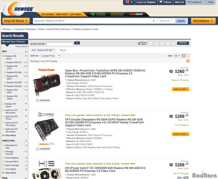The width and height of the screenshot is (218, 179).
Task: Open the Sort By Lowest Price dropdown
Action: pyautogui.click(x=51, y=56)
